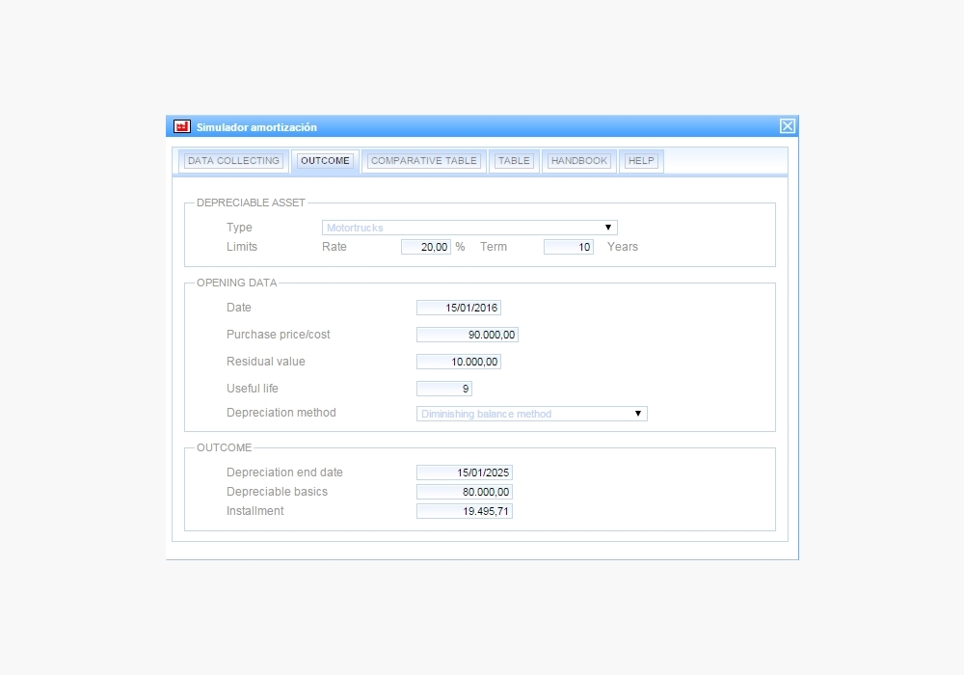Focus the Useful life field
This screenshot has width=964, height=675.
pyautogui.click(x=444, y=389)
